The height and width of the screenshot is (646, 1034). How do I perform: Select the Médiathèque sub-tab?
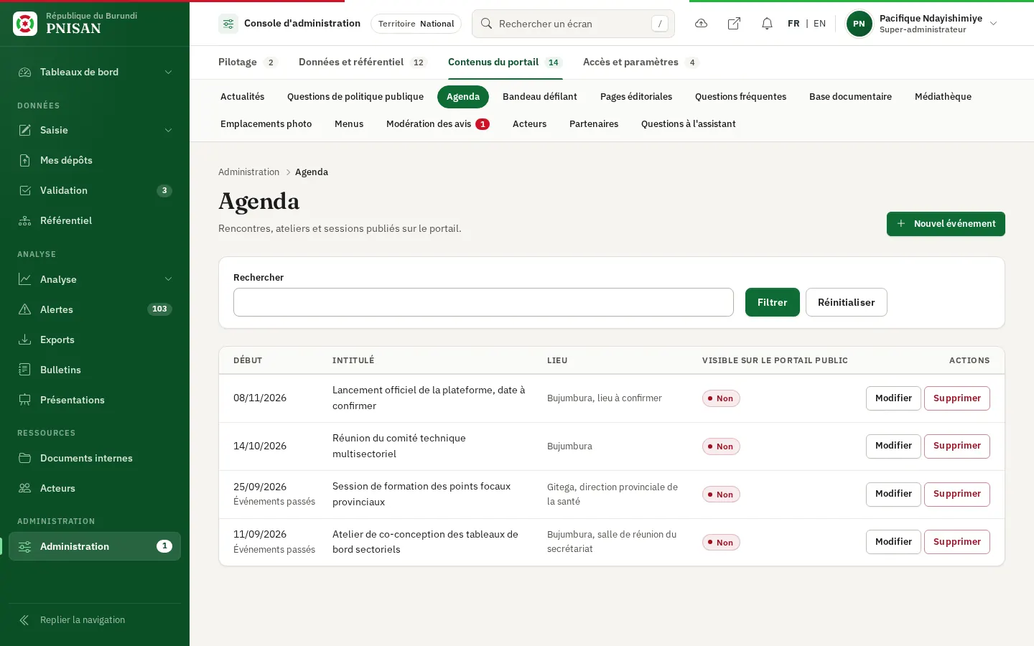943,97
